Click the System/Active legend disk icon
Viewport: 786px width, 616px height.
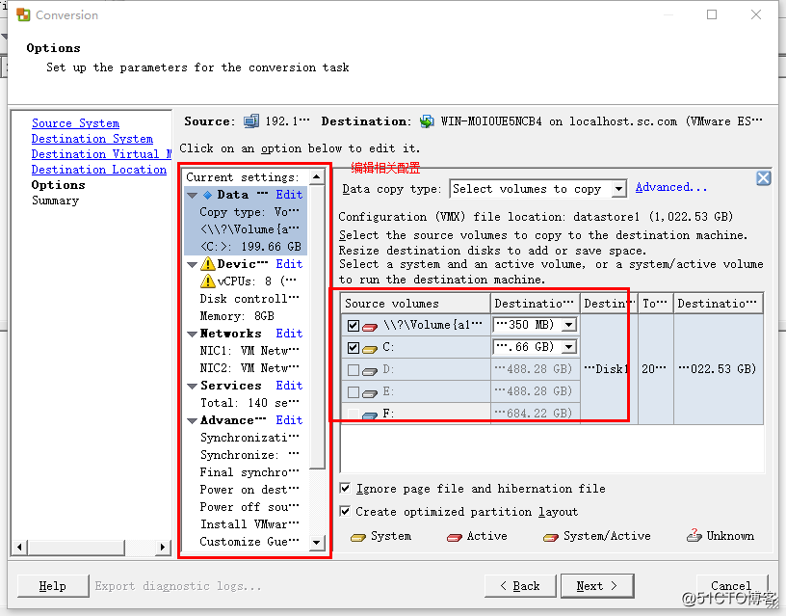[x=550, y=538]
